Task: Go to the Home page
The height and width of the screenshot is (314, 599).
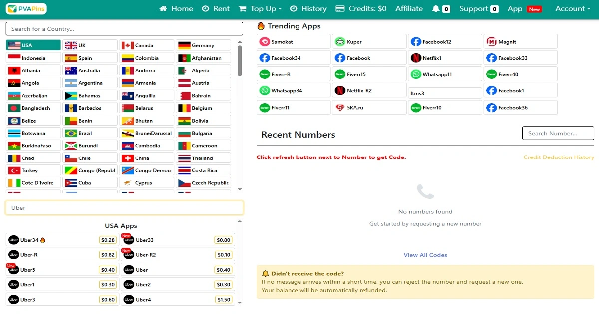Action: 176,9
